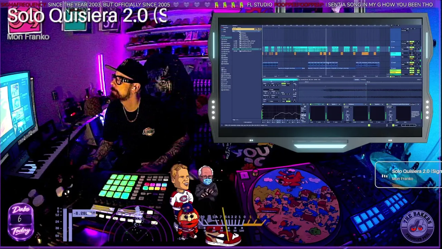
Task: Open EQ Eight Stereo mode dropdown
Action: click(x=304, y=109)
